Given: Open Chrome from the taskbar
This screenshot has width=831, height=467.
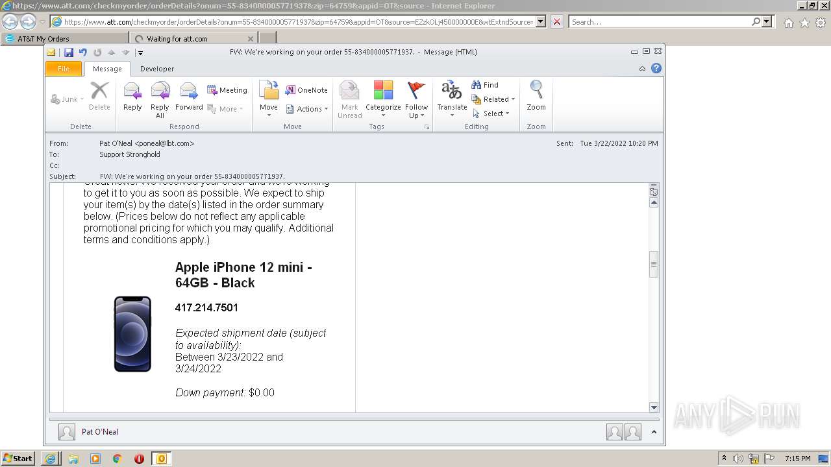Looking at the screenshot, I should 117,459.
